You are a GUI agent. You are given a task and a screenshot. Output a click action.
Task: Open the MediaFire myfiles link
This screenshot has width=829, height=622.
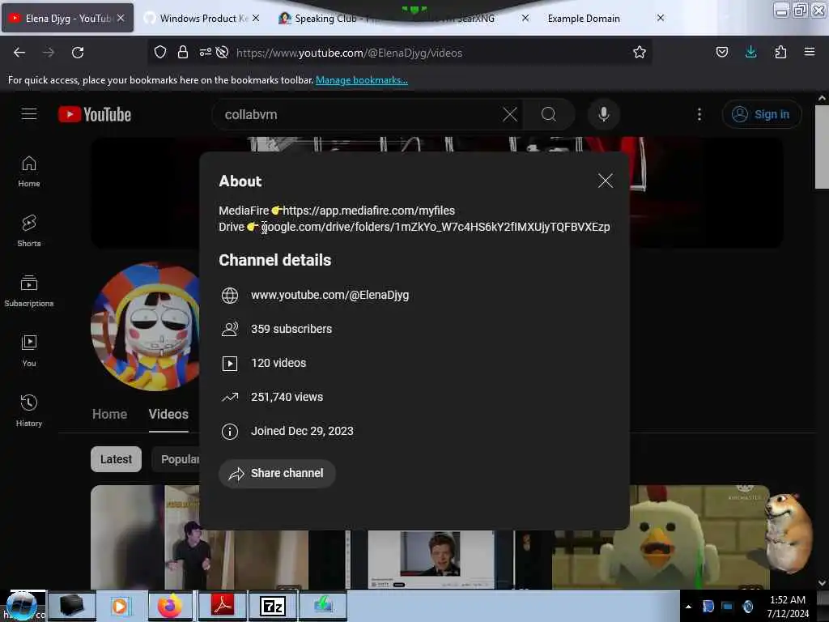click(x=368, y=211)
